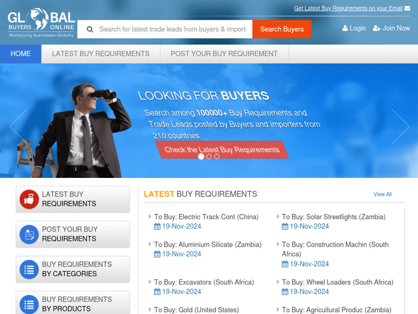Open Buy Requirements By Products sidebar item
The width and height of the screenshot is (418, 314).
(x=73, y=303)
